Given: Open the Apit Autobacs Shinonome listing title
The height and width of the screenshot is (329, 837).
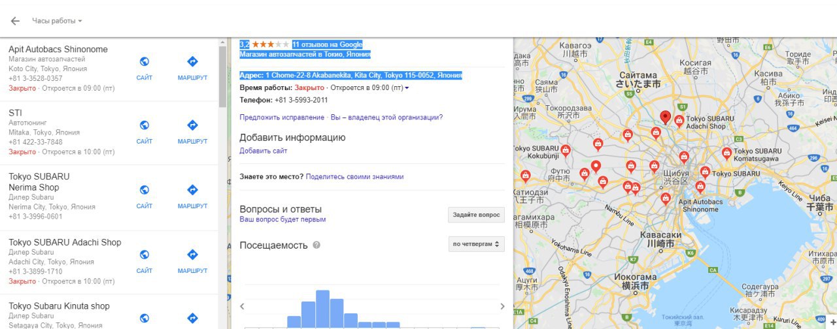Looking at the screenshot, I should [58, 50].
